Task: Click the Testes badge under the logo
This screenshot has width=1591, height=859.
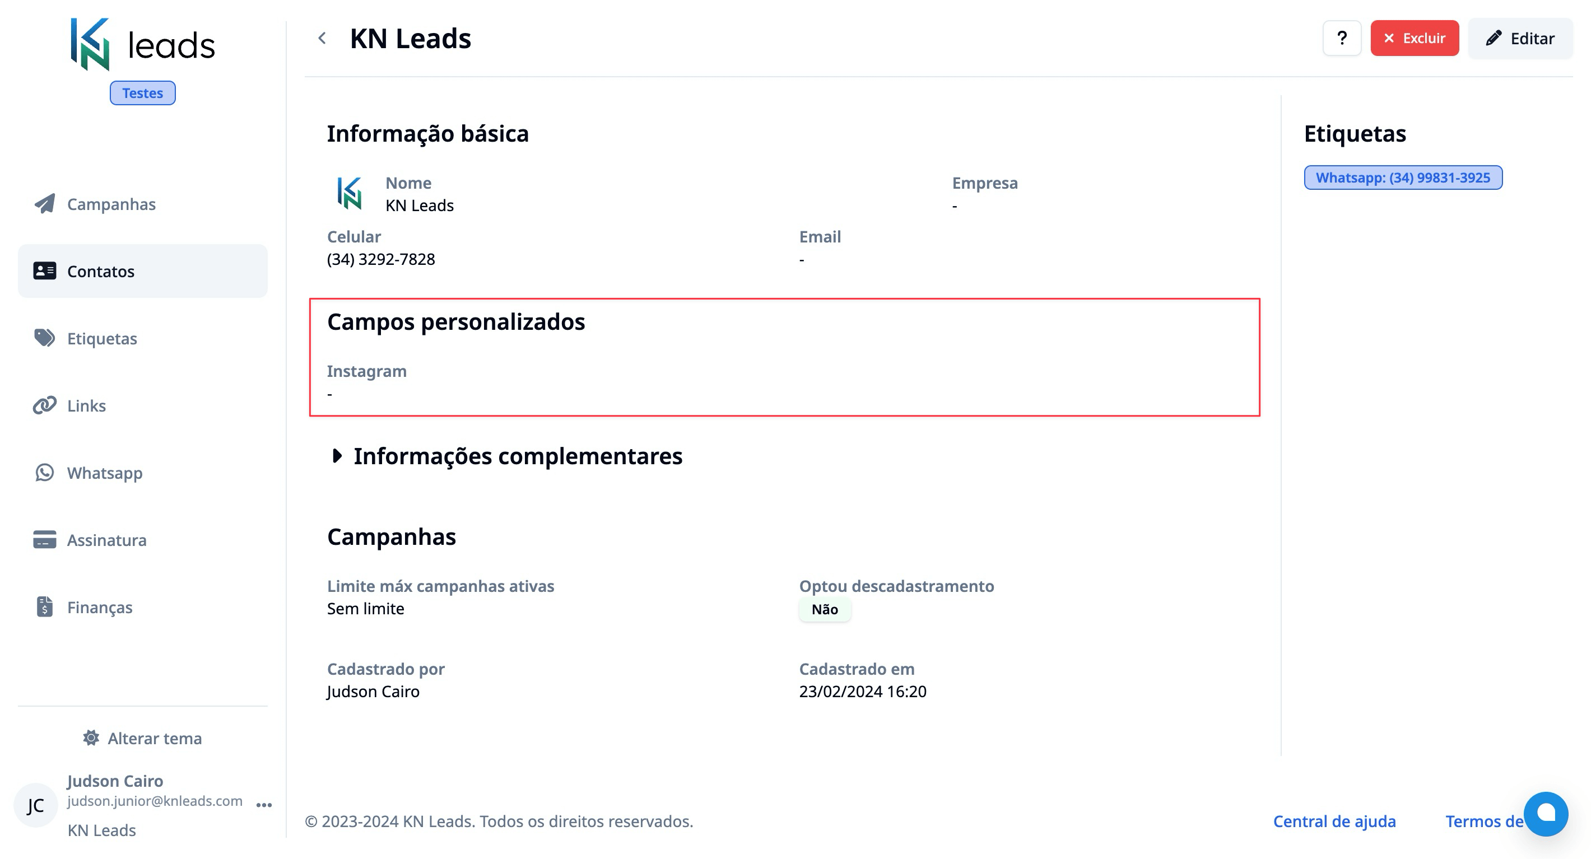Action: click(x=143, y=92)
